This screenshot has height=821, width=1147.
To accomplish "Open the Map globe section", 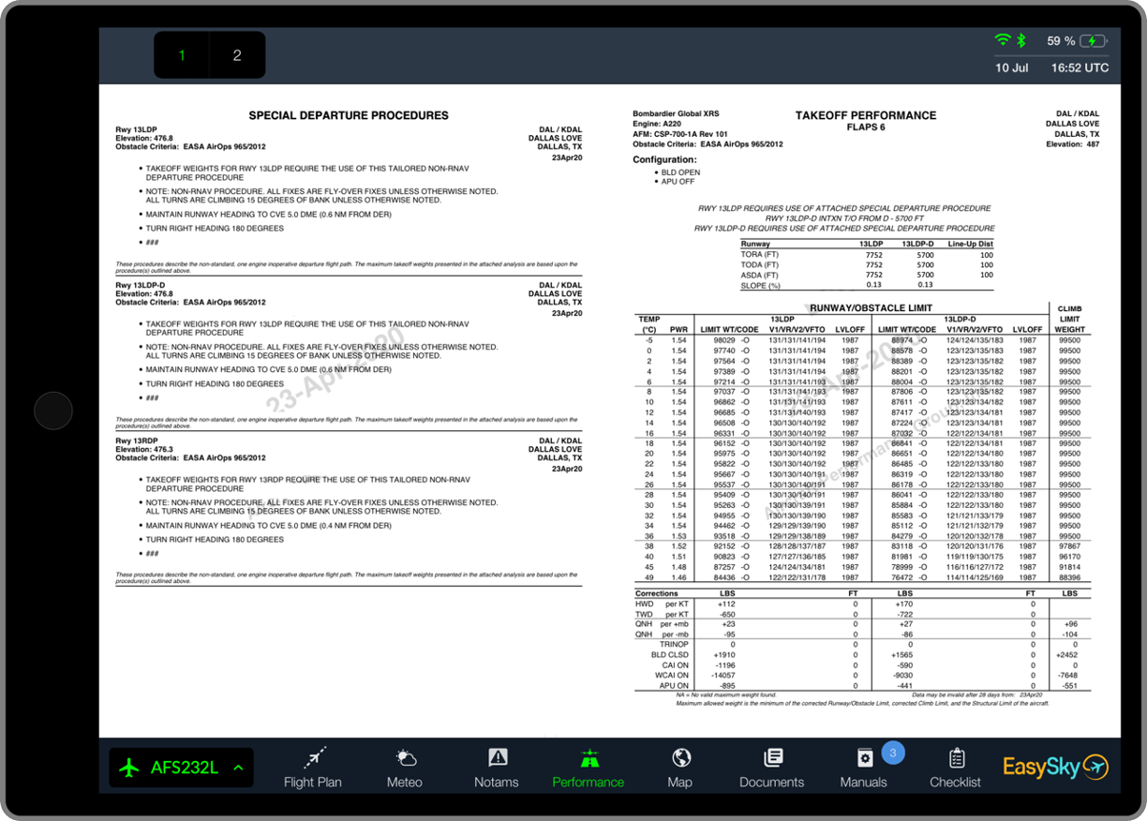I will click(680, 767).
